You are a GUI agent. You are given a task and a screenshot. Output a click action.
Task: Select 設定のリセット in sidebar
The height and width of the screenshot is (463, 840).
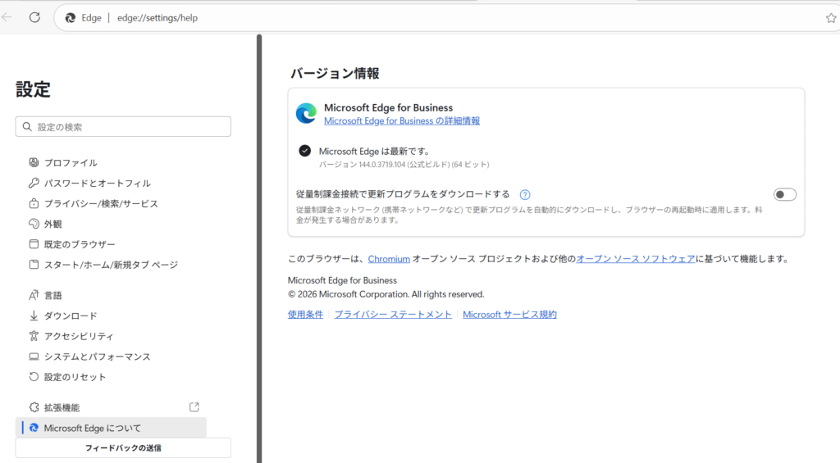75,377
